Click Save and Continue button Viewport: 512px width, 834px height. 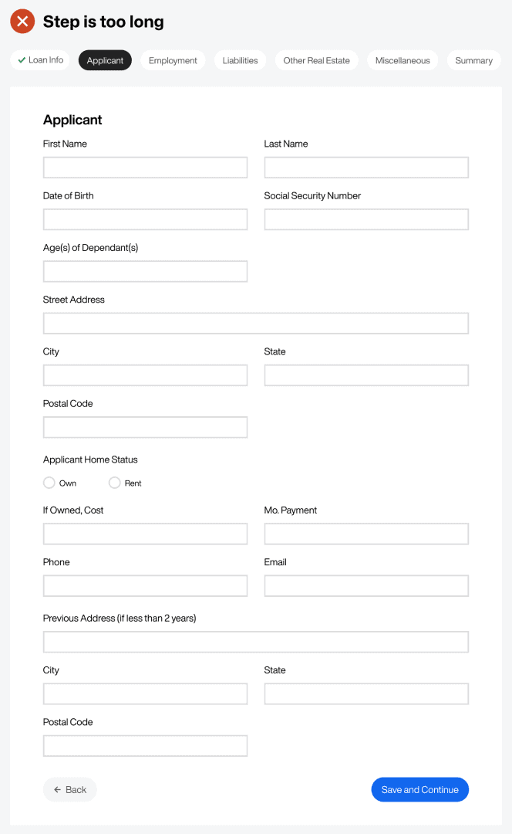420,790
